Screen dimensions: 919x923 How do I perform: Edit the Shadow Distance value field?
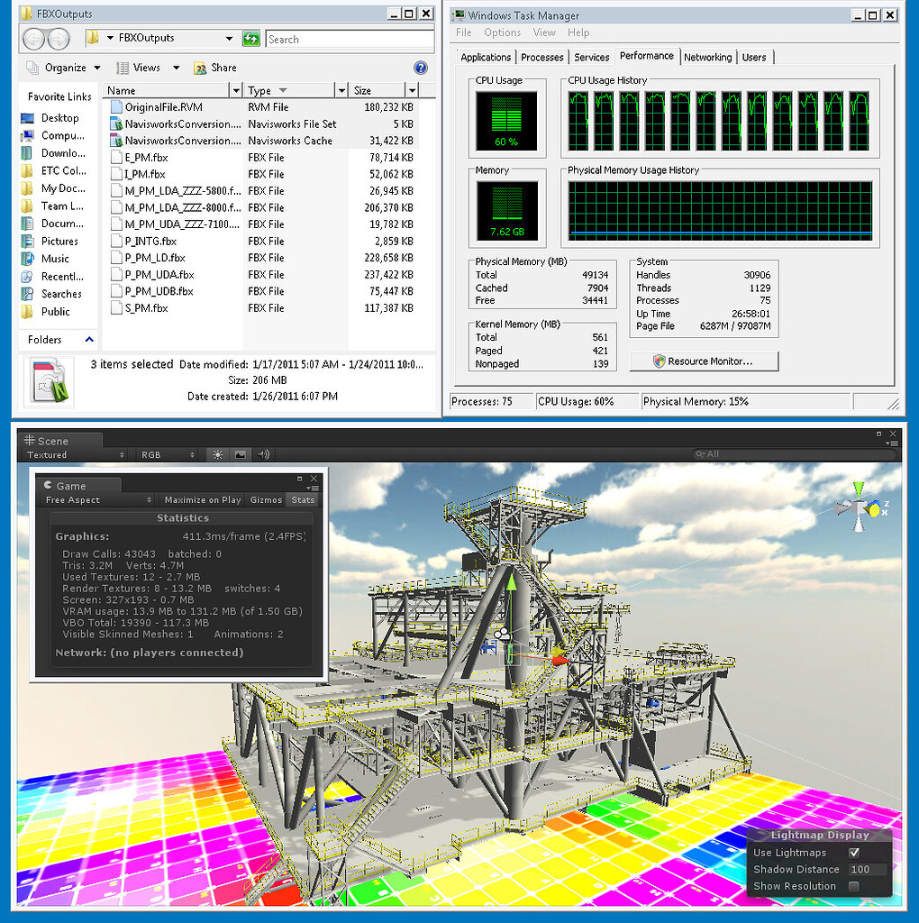click(x=867, y=869)
